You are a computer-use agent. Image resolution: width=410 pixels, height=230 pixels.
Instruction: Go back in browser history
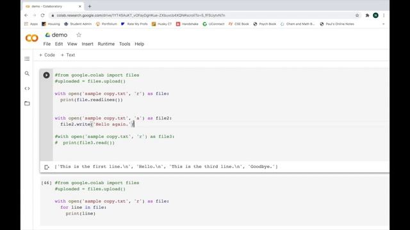point(26,15)
